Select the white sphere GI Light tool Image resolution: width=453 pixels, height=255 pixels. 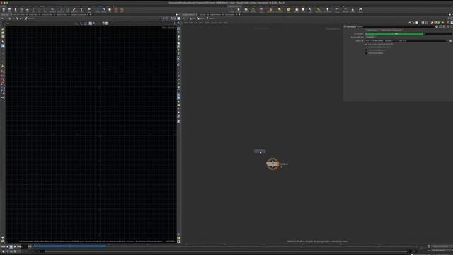(x=303, y=9)
